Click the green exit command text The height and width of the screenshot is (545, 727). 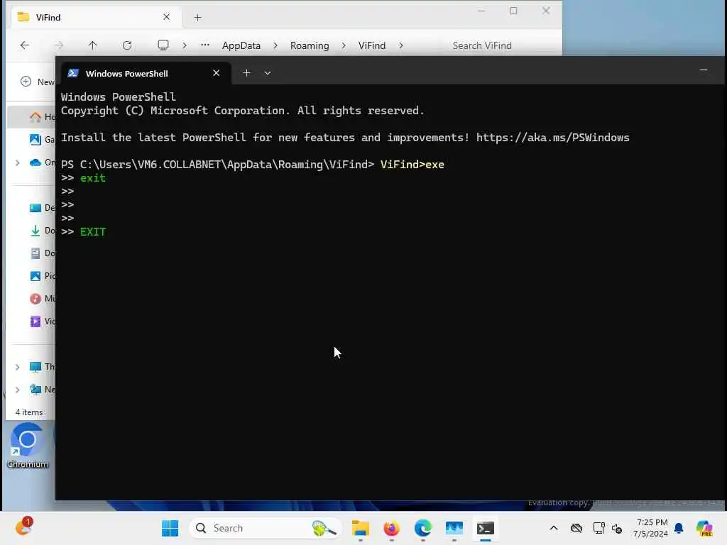[93, 178]
